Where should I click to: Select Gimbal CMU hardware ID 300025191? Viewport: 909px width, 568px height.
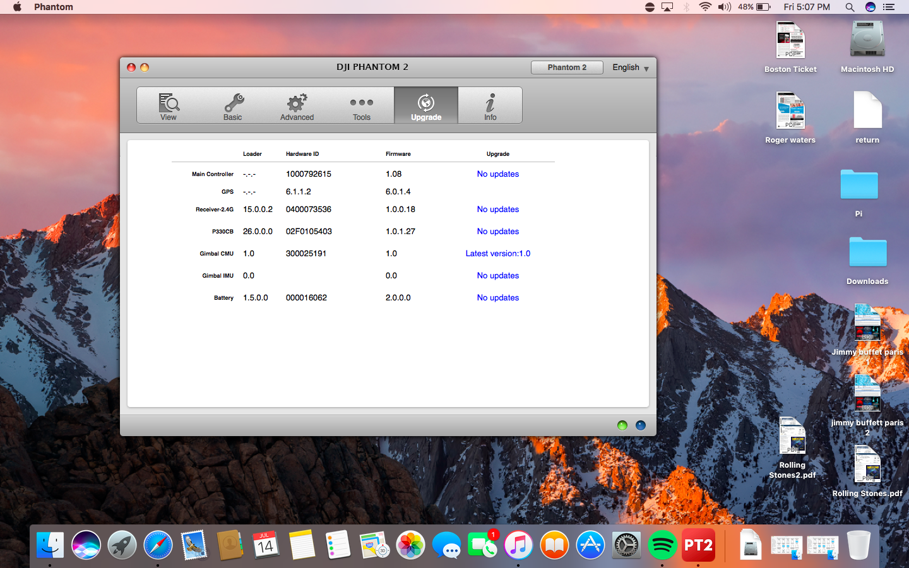click(306, 254)
